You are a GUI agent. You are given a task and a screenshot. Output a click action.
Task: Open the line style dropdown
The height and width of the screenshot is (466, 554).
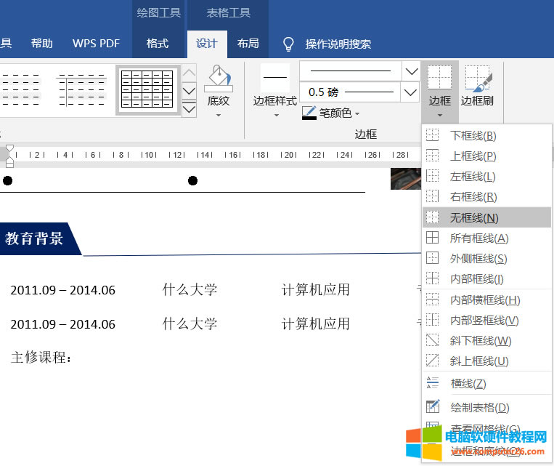[411, 71]
